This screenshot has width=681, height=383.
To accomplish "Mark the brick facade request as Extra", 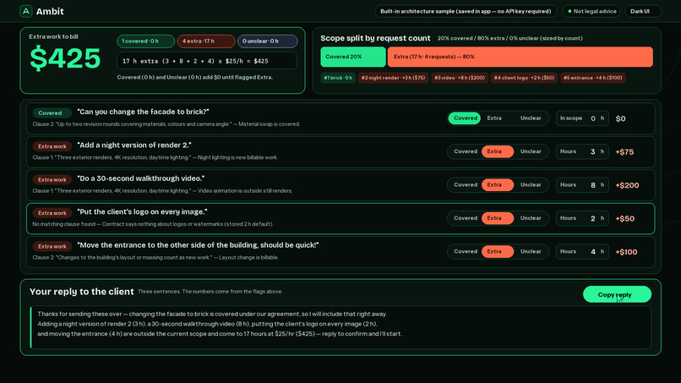I will (494, 118).
